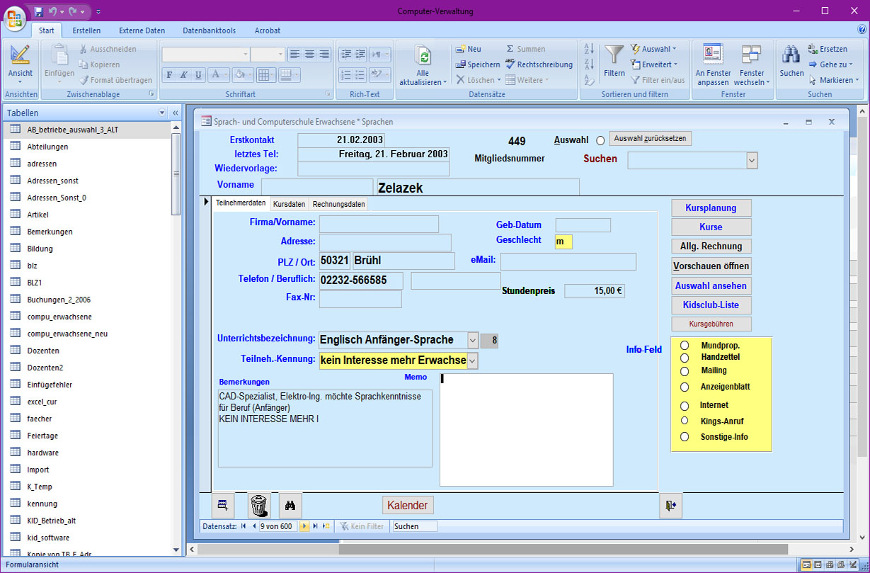Jump to first record in navigator
Screen dimensions: 870x573
point(244,526)
